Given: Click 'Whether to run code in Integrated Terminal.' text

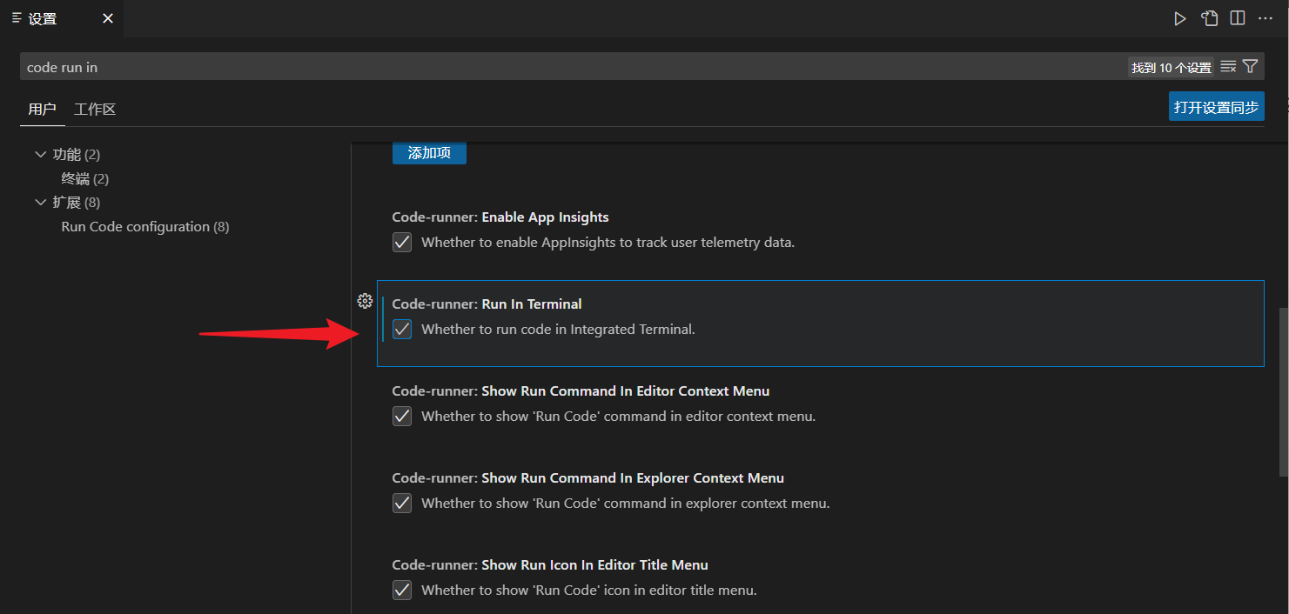Looking at the screenshot, I should (558, 330).
